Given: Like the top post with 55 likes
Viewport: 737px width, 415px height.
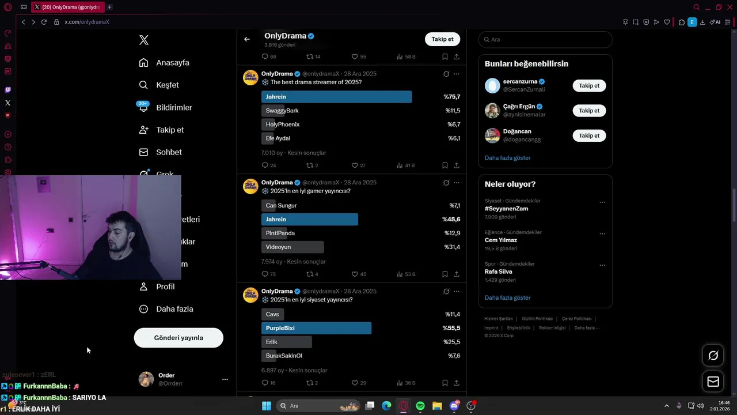Looking at the screenshot, I should tap(358, 56).
